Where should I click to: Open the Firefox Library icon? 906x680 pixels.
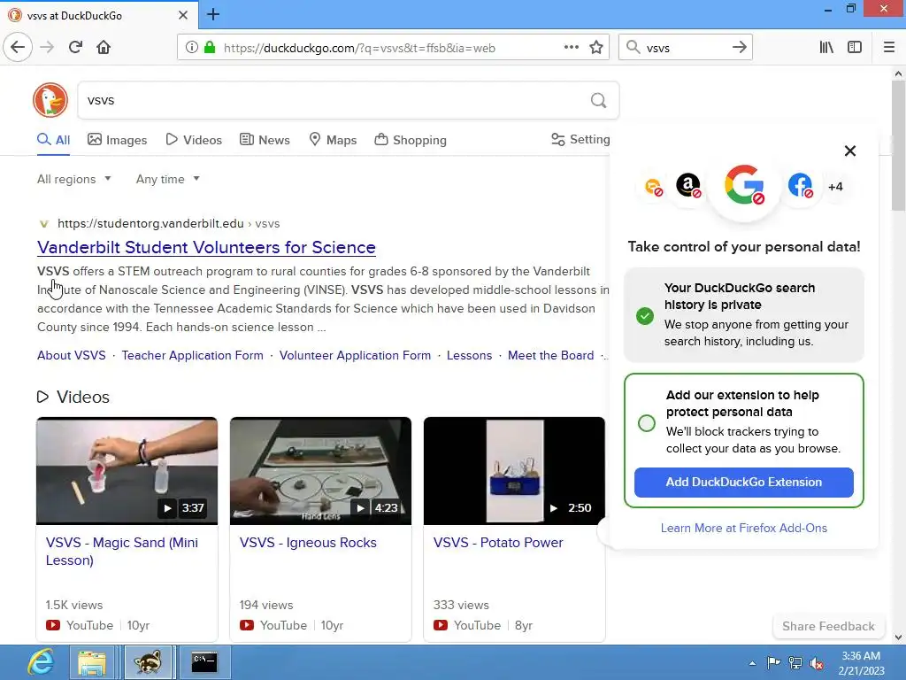[826, 48]
